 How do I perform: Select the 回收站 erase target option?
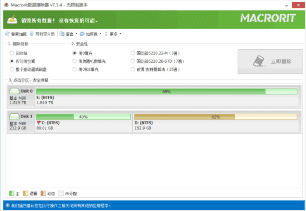tap(11, 53)
